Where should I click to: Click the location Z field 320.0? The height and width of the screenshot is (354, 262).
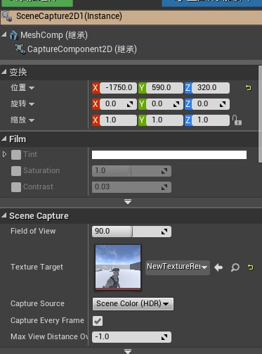211,88
